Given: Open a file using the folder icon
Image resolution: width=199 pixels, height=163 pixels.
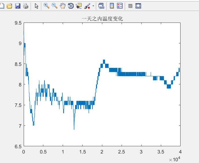Looking at the screenshot, I should tap(10, 6).
